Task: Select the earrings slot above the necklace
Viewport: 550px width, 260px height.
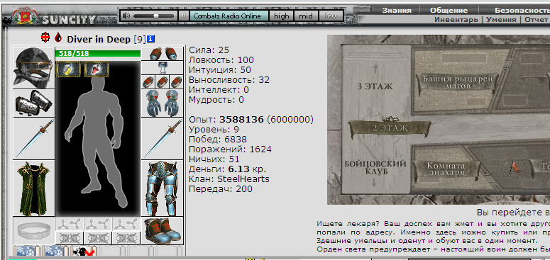Action: (162, 54)
